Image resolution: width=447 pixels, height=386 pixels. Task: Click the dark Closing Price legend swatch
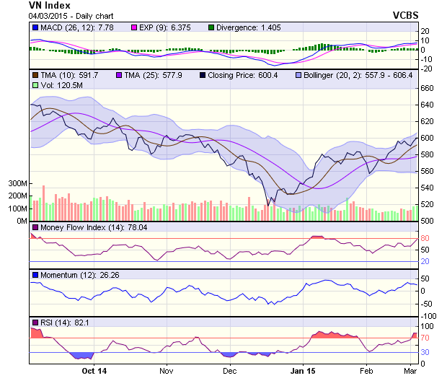[203, 74]
